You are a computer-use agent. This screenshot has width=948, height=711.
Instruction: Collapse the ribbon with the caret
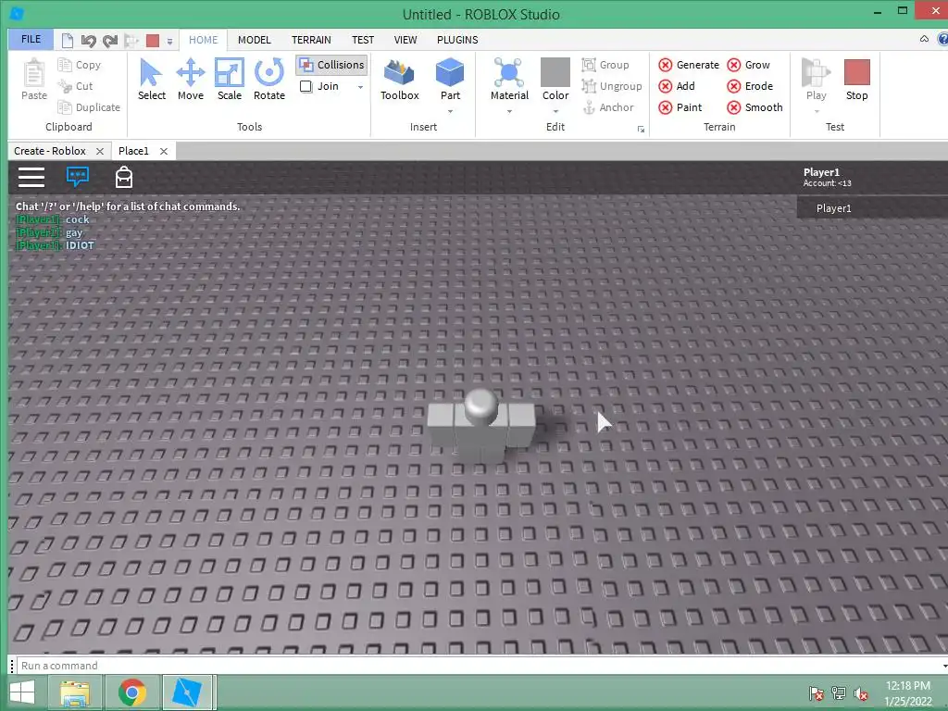[x=924, y=39]
